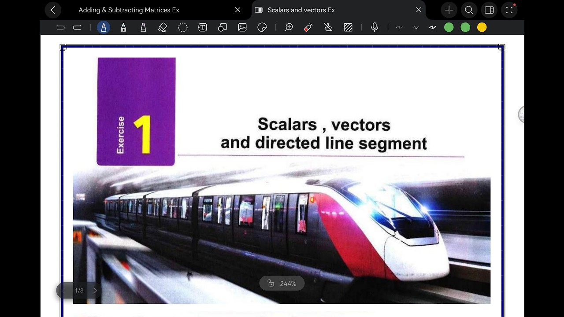Image resolution: width=564 pixels, height=317 pixels.
Task: Open page indicator showing 1/8
Action: [79, 291]
